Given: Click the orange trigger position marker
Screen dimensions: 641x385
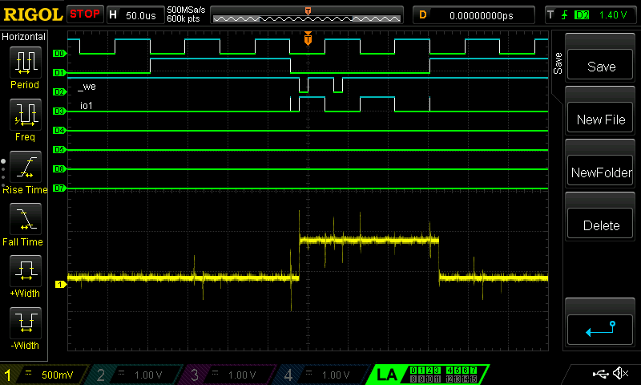Looking at the screenshot, I should coord(308,38).
